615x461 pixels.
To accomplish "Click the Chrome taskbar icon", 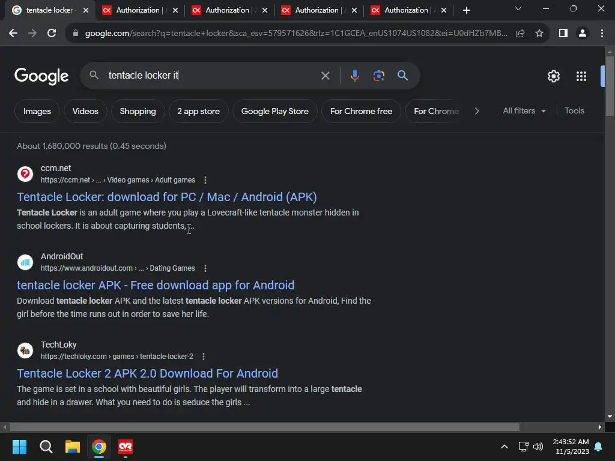I will (99, 447).
